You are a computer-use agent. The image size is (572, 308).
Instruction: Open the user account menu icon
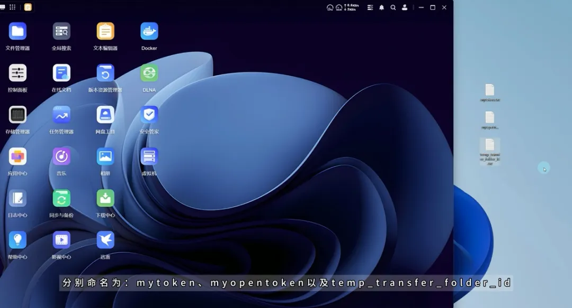point(405,7)
